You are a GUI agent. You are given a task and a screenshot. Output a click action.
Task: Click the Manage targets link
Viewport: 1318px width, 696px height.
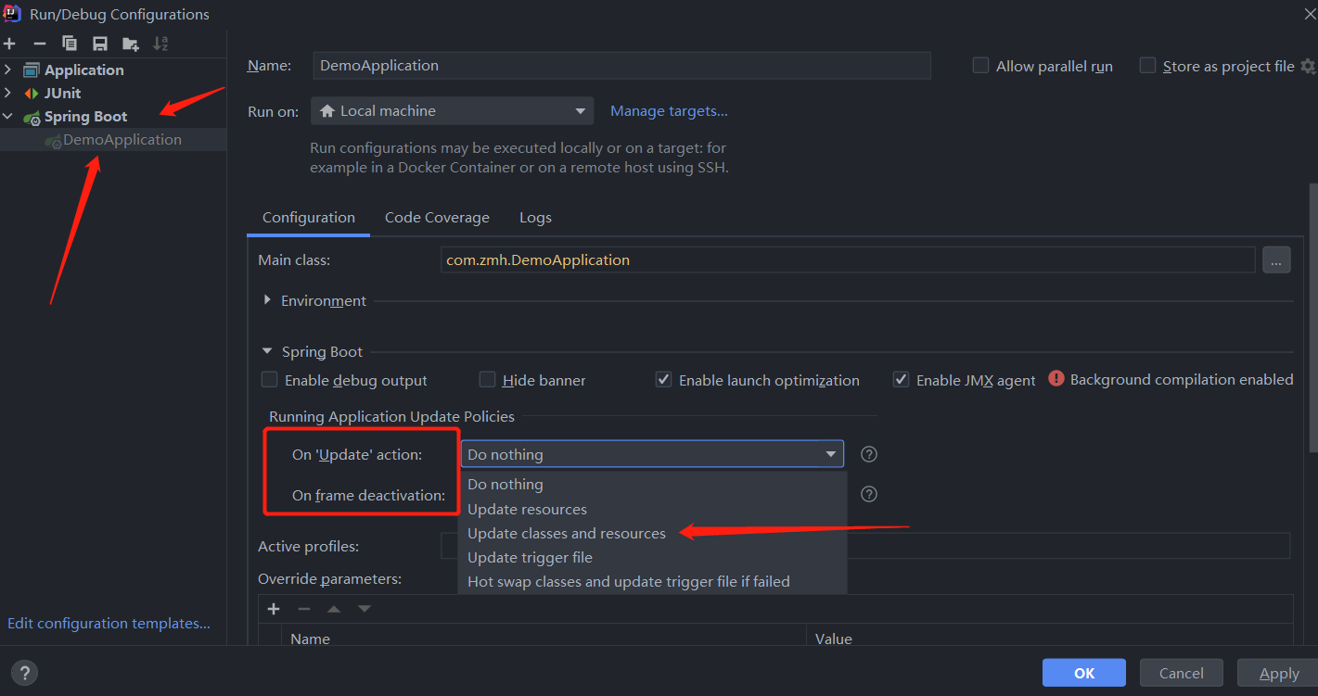[669, 110]
